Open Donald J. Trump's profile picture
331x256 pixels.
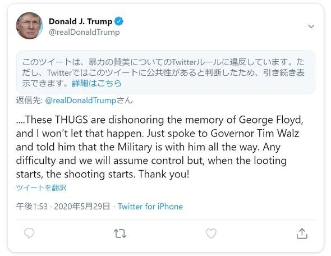point(30,26)
